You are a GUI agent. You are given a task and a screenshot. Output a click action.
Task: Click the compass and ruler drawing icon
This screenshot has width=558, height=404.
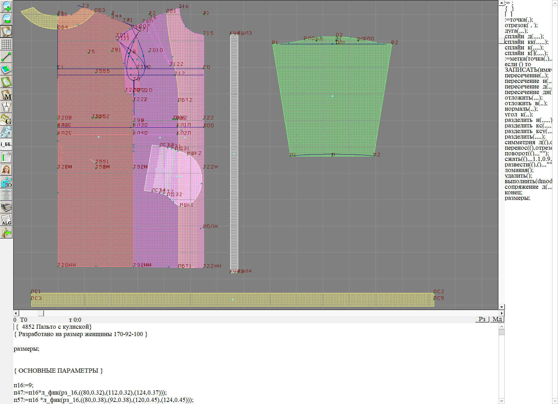[6, 107]
